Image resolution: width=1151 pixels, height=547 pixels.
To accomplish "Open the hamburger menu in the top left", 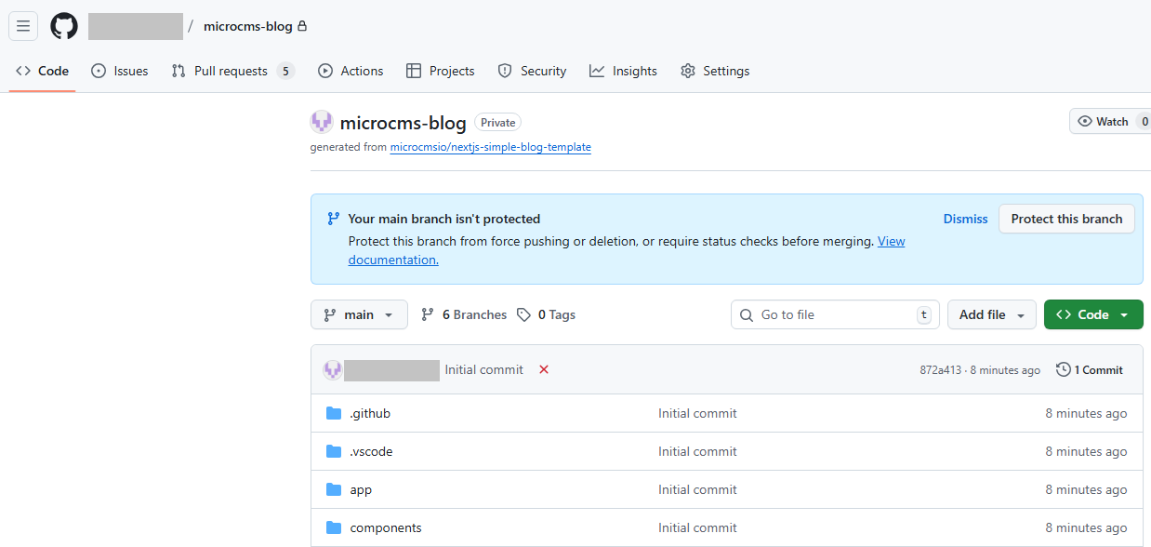I will [23, 26].
